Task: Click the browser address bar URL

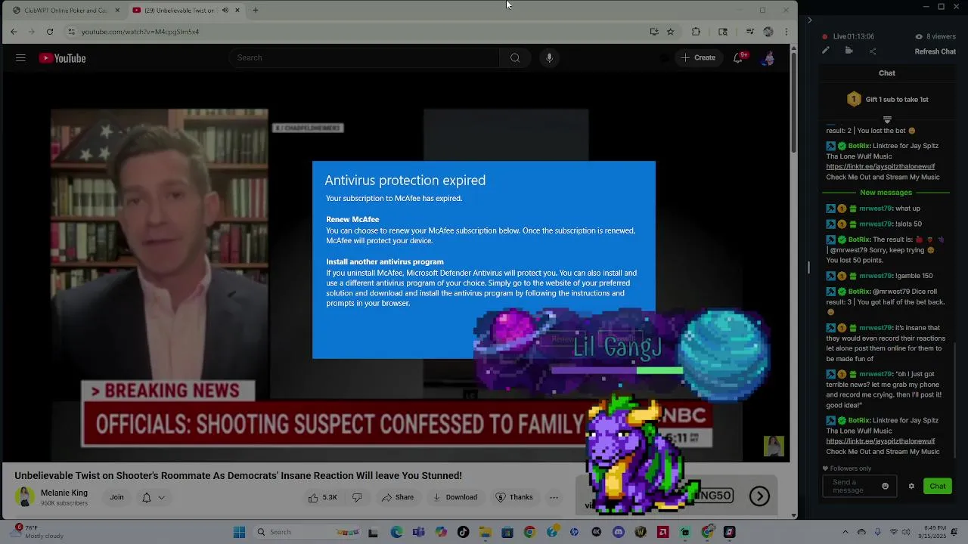Action: point(140,32)
